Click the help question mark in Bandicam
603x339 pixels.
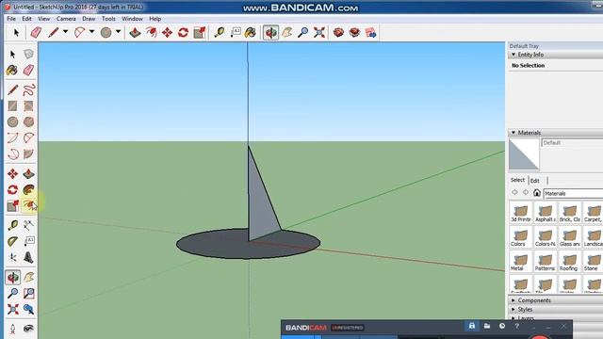[x=517, y=327]
